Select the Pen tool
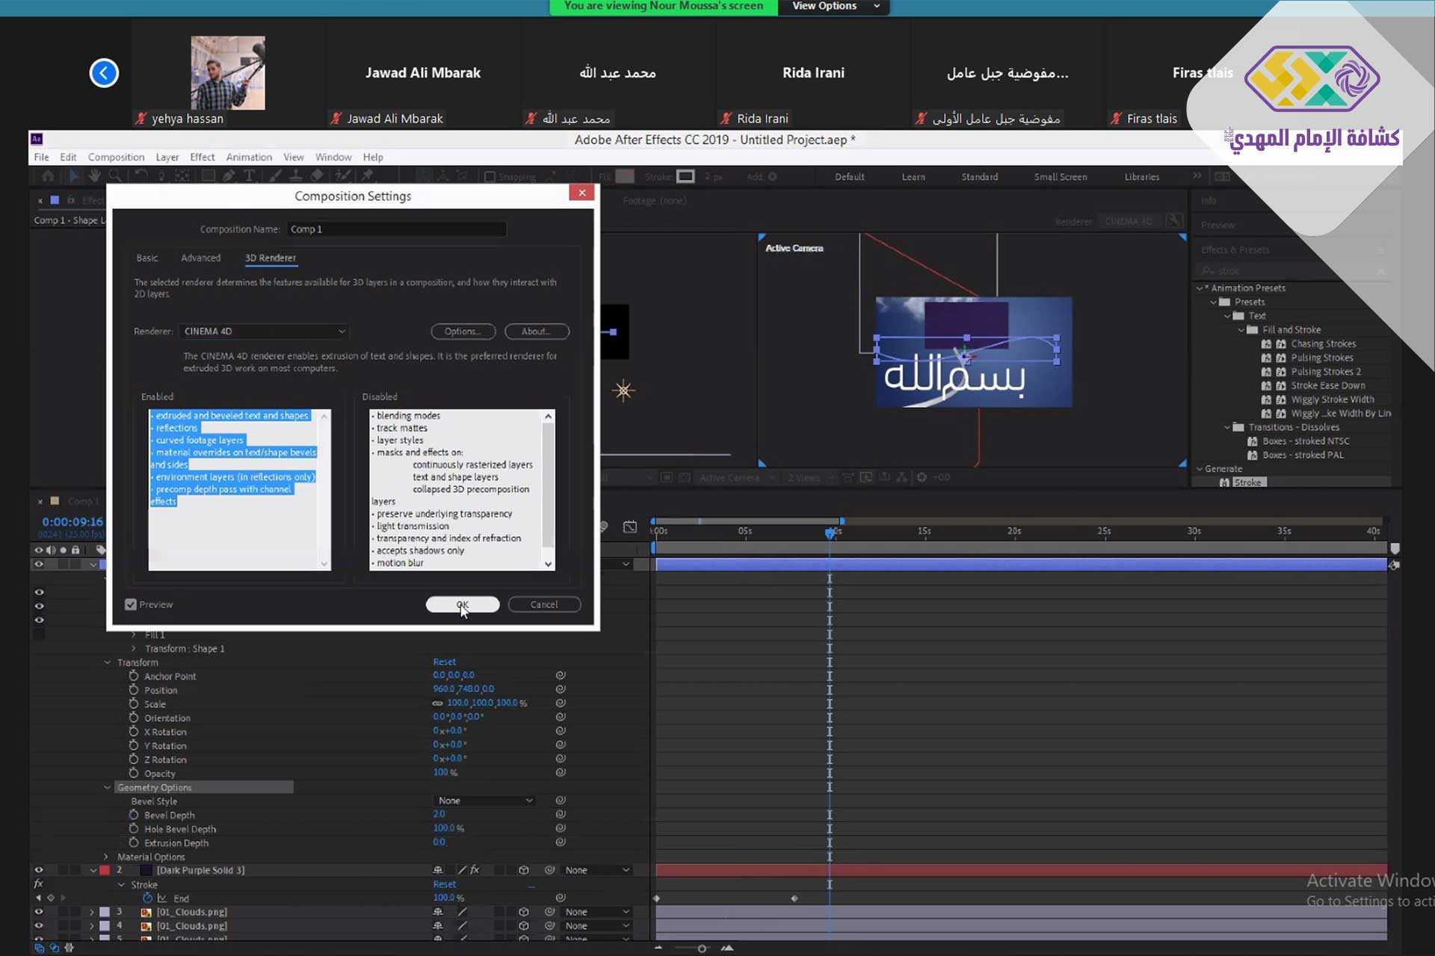 pyautogui.click(x=229, y=176)
